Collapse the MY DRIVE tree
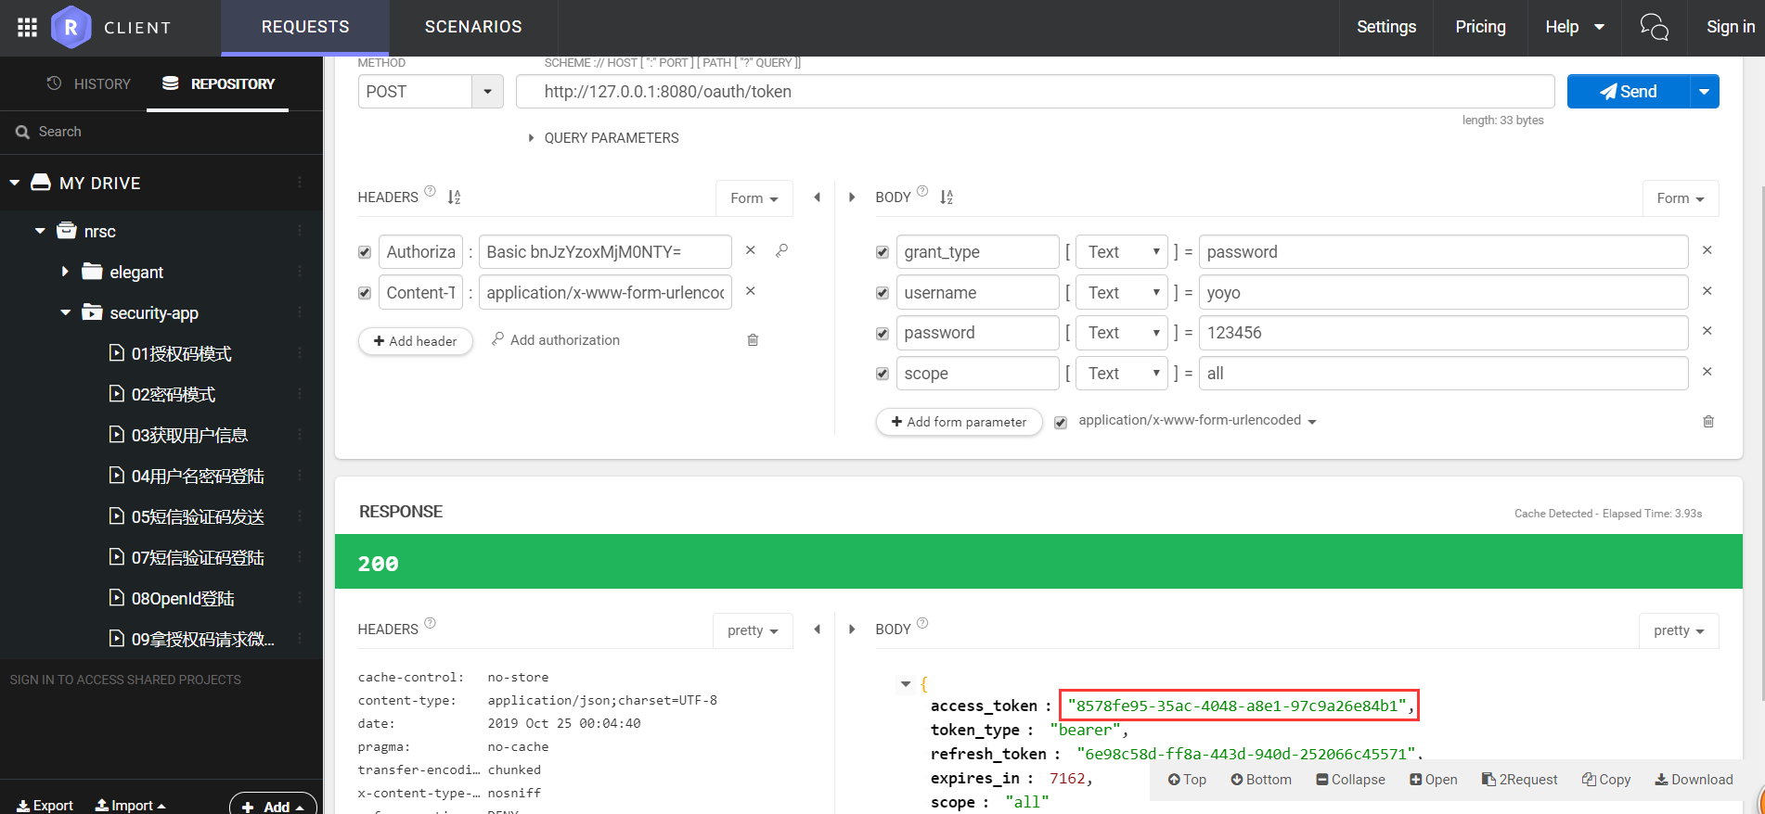The image size is (1765, 814). pos(15,183)
